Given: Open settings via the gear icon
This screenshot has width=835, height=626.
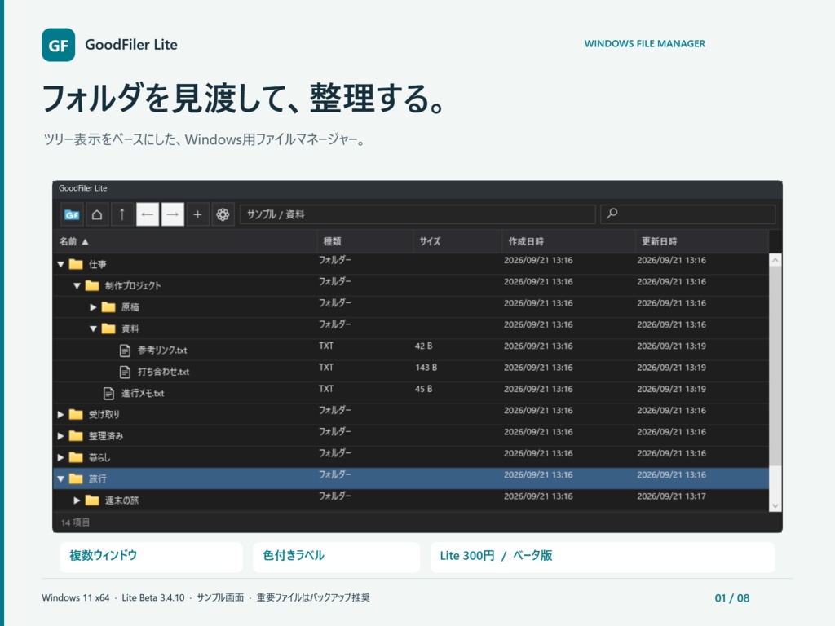Looking at the screenshot, I should 223,214.
